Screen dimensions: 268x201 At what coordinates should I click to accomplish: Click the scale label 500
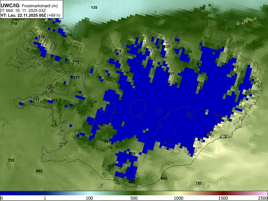134,198
